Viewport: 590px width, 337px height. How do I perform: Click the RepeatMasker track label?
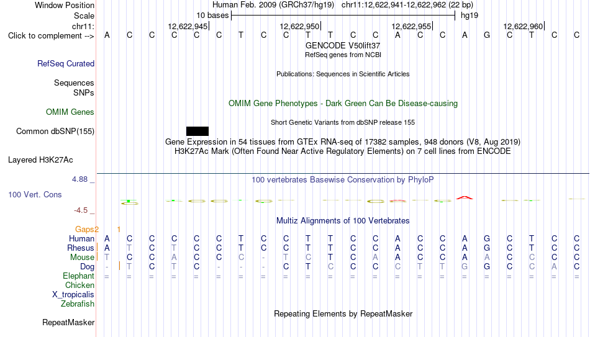coord(68,322)
